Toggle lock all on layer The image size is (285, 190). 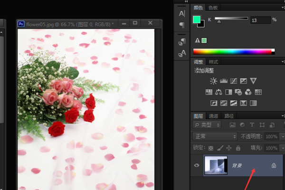(x=237, y=148)
